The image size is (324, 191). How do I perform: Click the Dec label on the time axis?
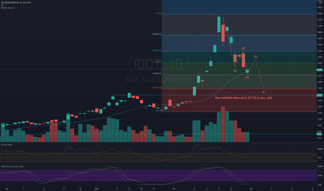click(x=7, y=189)
